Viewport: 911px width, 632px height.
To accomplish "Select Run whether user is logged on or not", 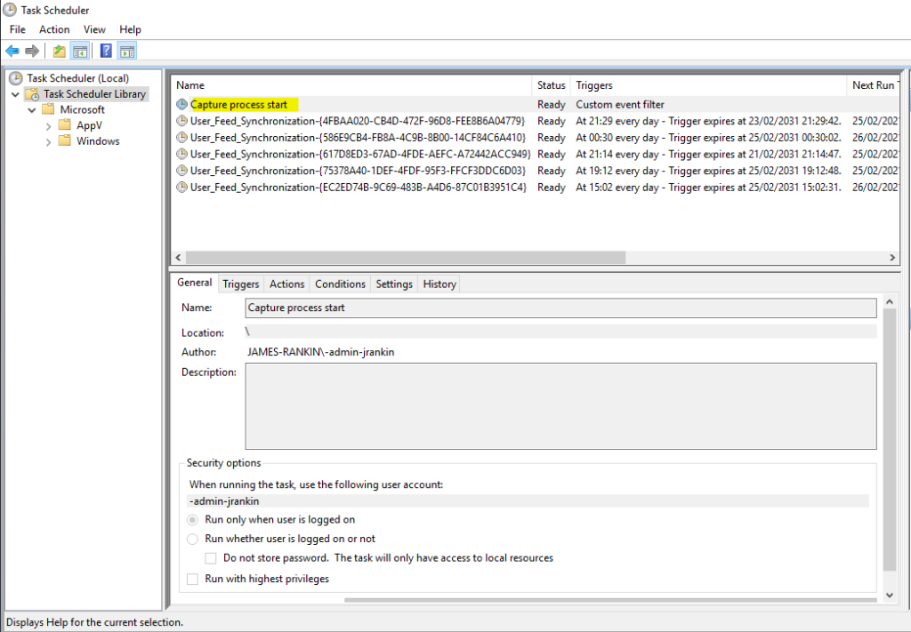I will (x=193, y=539).
